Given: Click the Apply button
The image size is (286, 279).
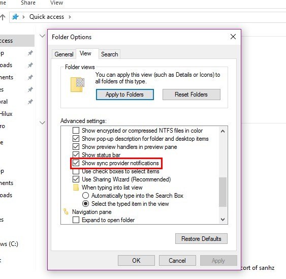Looking at the screenshot, I should [x=218, y=260].
